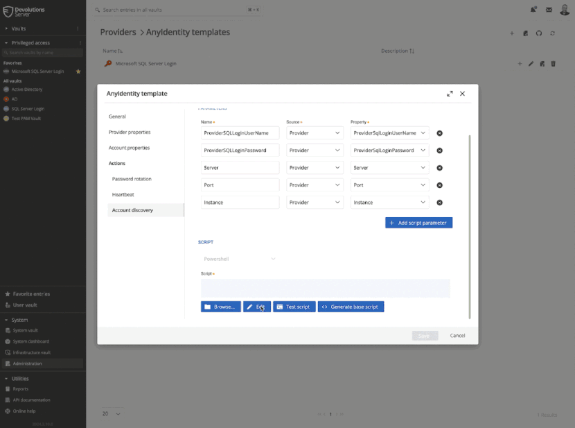Image resolution: width=575 pixels, height=428 pixels.
Task: Add a new script parameter
Action: 418,223
